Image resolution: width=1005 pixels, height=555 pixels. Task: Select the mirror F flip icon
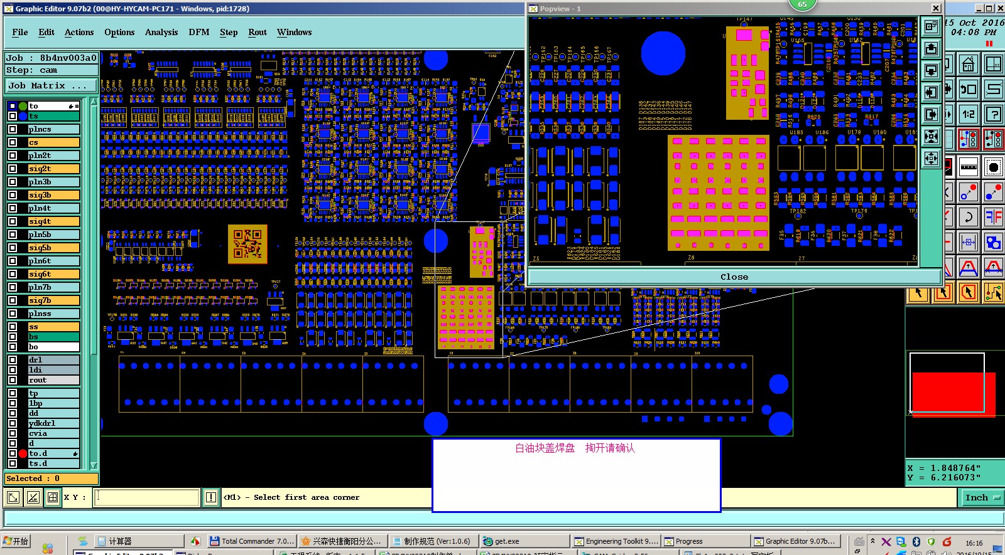[993, 218]
